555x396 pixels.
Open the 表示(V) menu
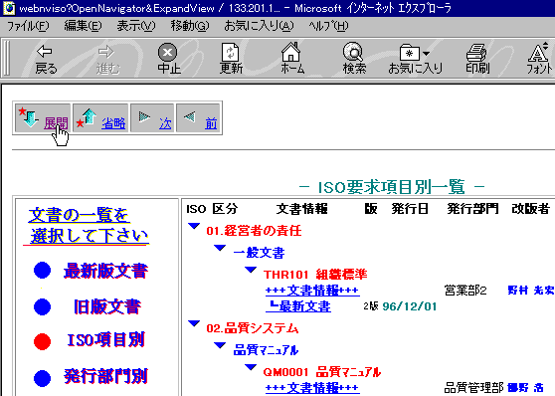coord(136,26)
